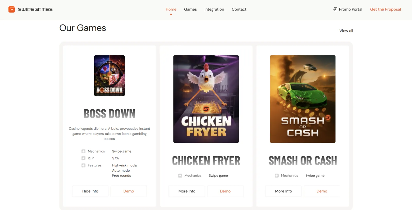The height and width of the screenshot is (210, 412).
Task: Click Get the Proposal link
Action: [385, 9]
